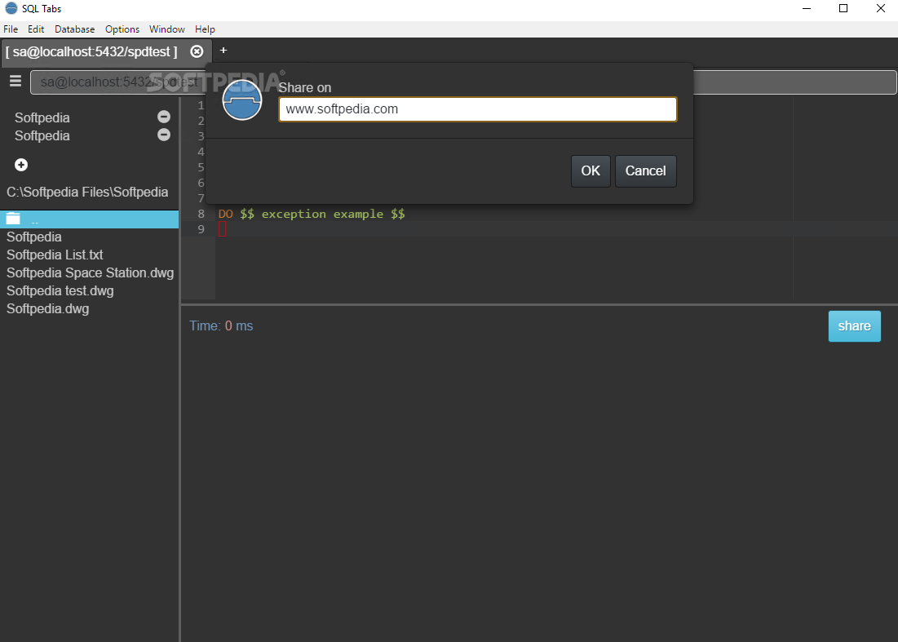Select second Softpedia saved connection
Viewport: 898px width, 642px height.
point(42,135)
